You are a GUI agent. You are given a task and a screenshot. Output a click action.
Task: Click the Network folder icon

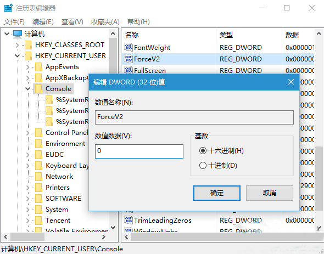[38, 177]
